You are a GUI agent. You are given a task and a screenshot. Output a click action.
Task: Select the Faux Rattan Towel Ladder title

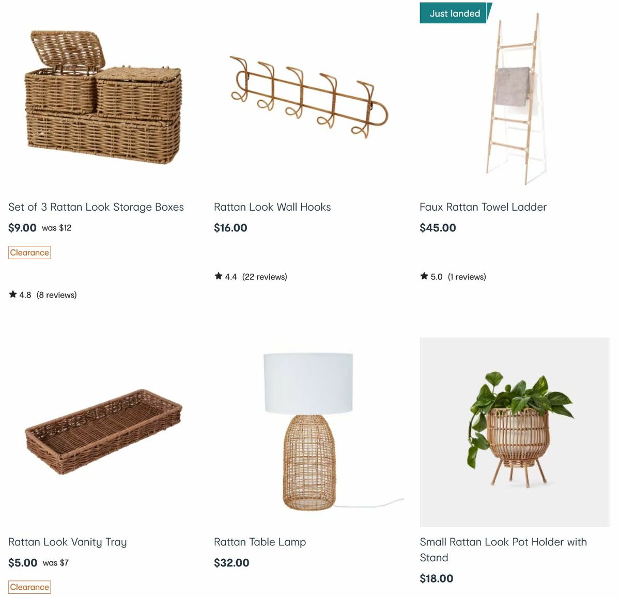483,207
